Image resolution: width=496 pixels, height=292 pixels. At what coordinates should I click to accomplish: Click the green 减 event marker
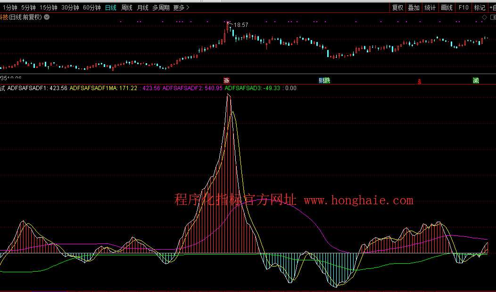(x=476, y=81)
